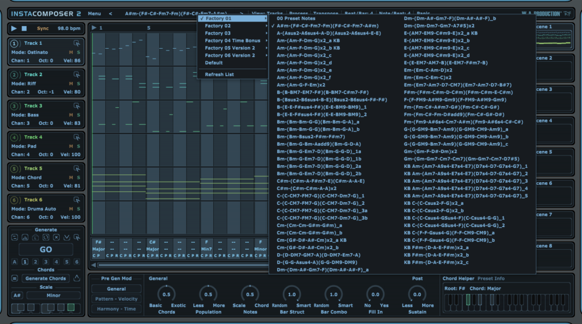
Task: Go to previous preset with the < arrow
Action: point(110,14)
